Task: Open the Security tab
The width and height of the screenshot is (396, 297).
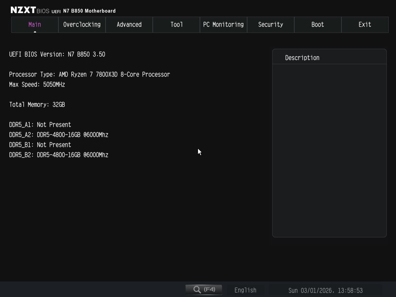Action: 271,24
